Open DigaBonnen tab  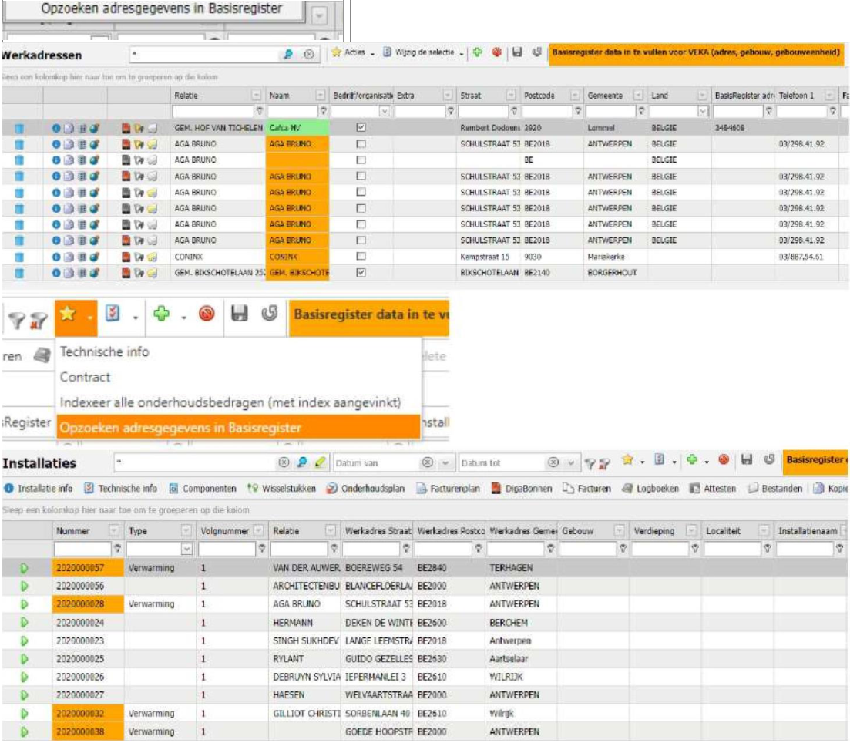click(522, 489)
